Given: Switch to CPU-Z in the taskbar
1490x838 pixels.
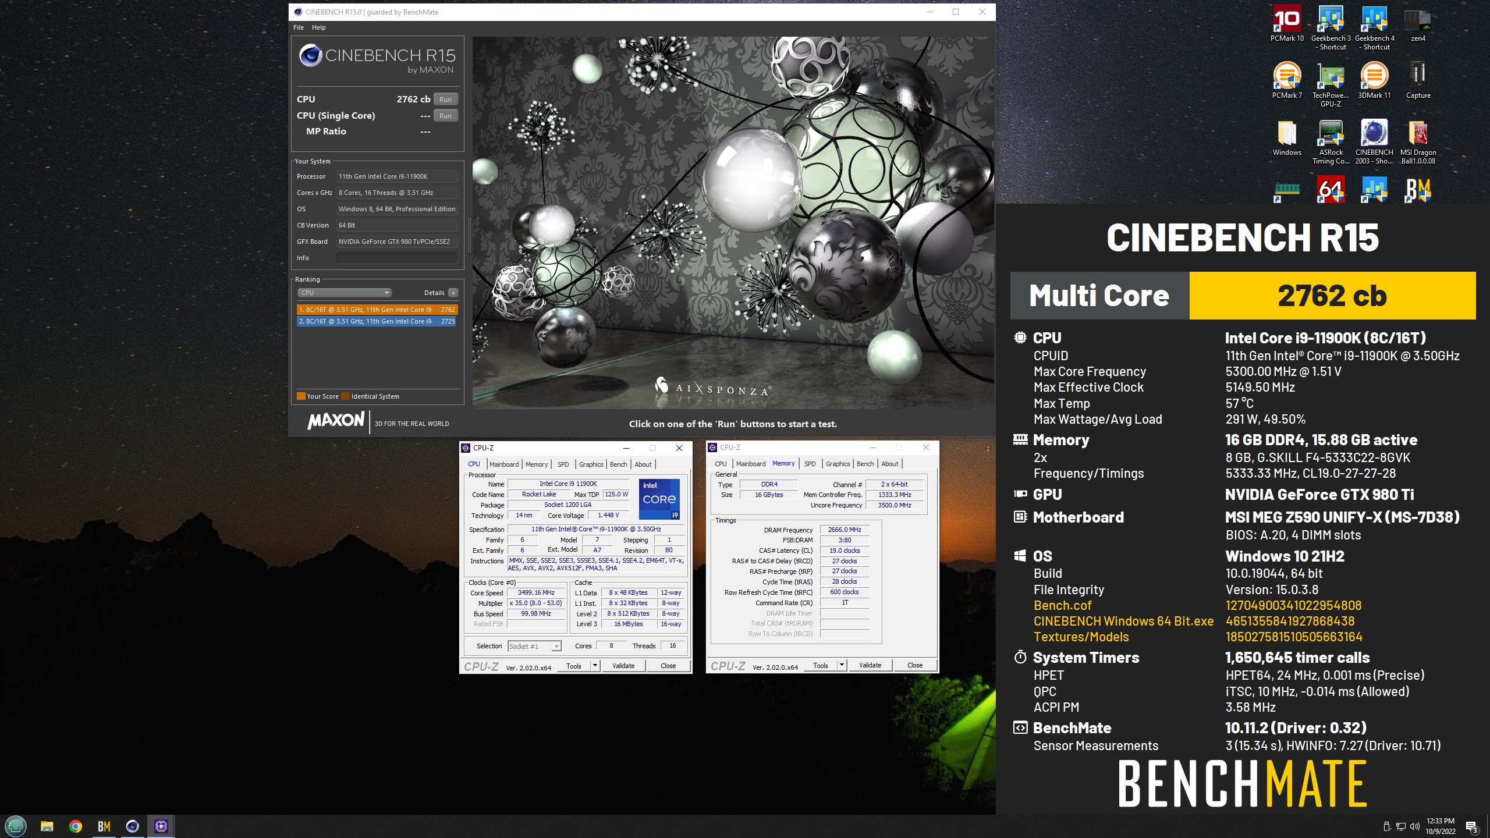Looking at the screenshot, I should [x=161, y=826].
